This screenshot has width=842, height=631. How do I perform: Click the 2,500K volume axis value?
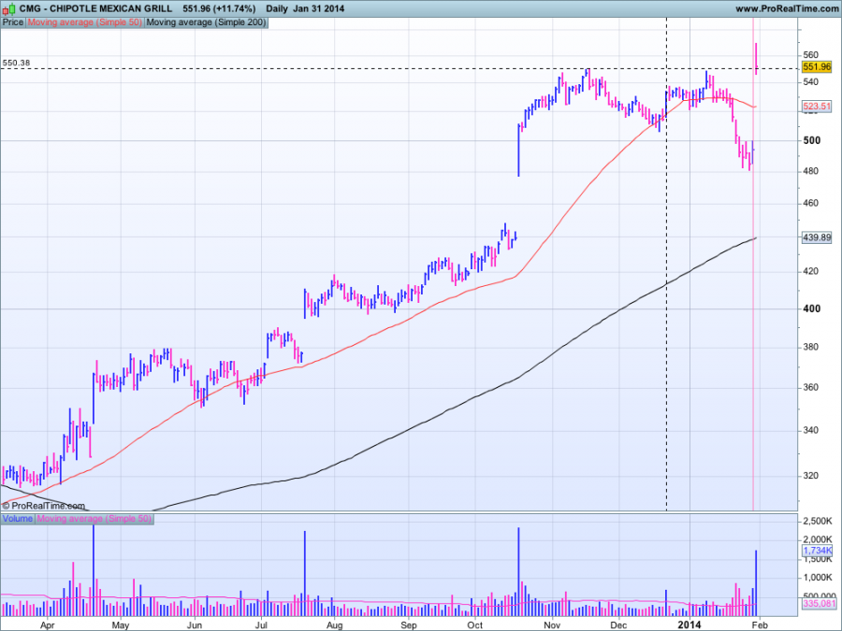coord(818,521)
